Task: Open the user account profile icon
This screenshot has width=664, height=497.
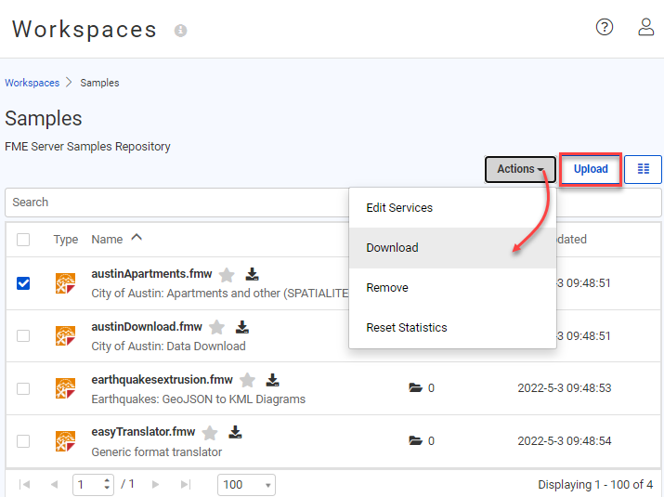Action: click(x=645, y=27)
